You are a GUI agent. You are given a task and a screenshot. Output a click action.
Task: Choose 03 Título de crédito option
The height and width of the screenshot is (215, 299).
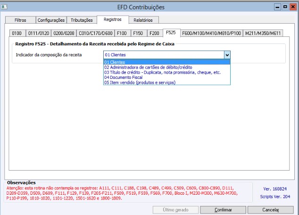click(x=167, y=72)
